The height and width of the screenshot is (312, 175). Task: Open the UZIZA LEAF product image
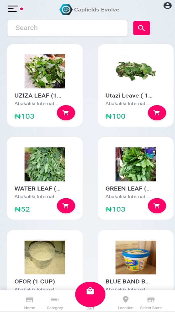[45, 71]
